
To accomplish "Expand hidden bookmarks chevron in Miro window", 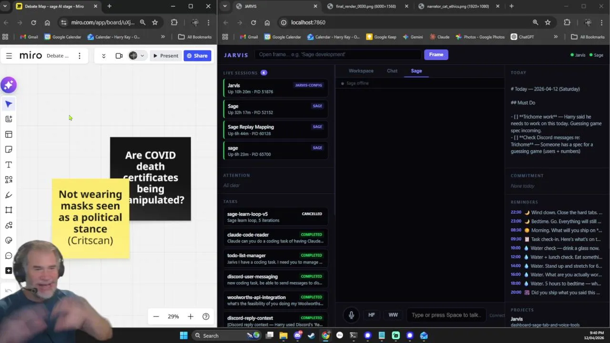I will (x=163, y=37).
